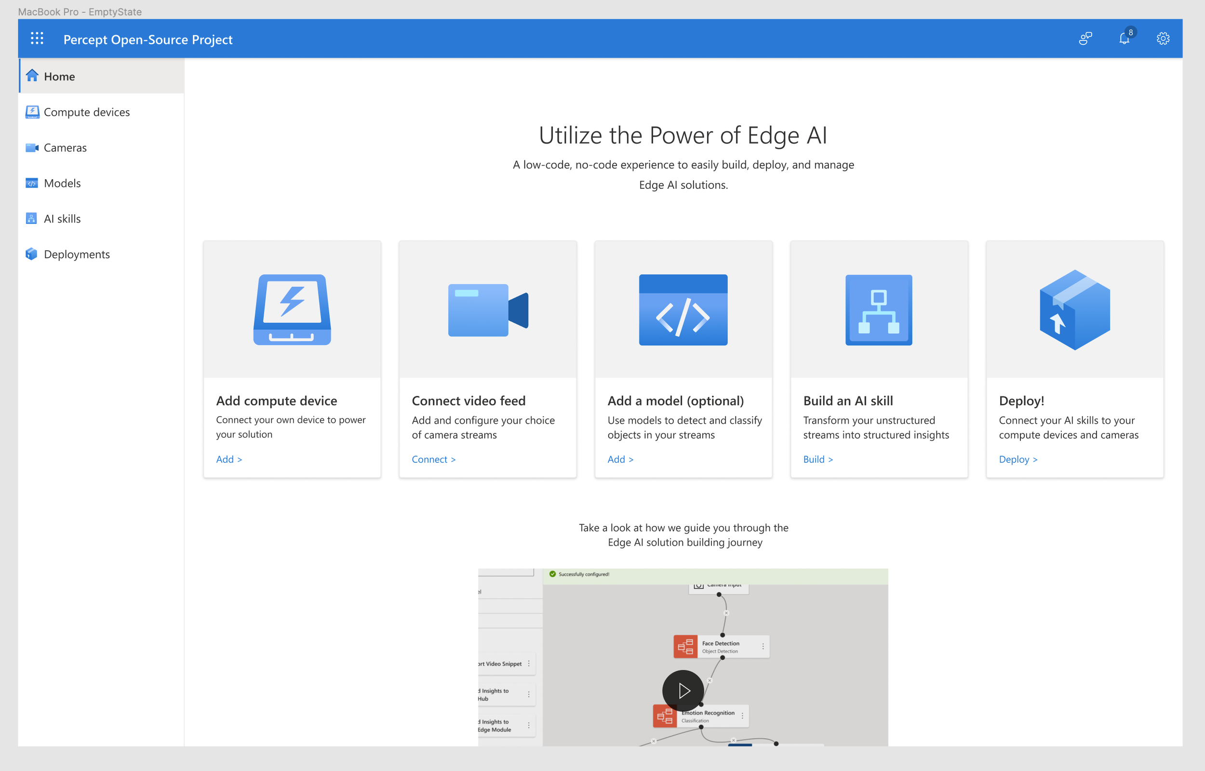Click the compute device lightning icon

pyautogui.click(x=292, y=309)
